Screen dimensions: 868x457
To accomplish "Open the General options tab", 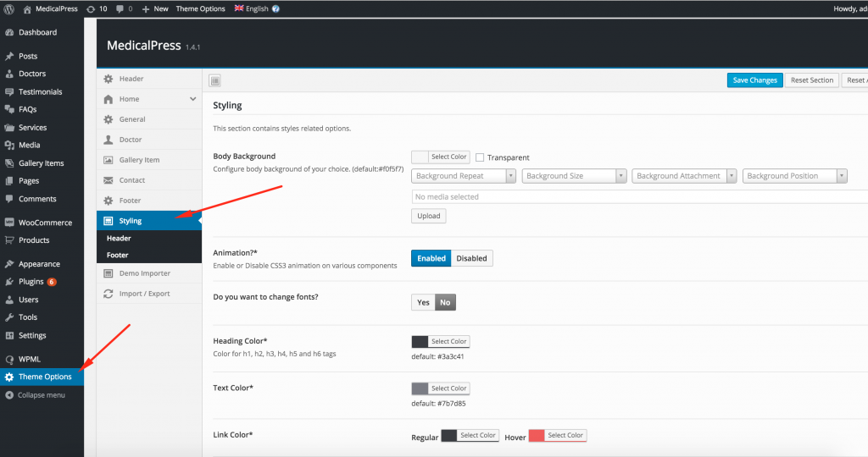I will [x=149, y=119].
